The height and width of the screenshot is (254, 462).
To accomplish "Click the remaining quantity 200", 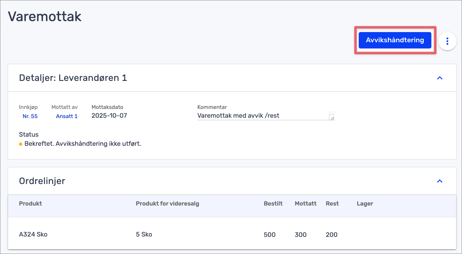I will point(331,235).
